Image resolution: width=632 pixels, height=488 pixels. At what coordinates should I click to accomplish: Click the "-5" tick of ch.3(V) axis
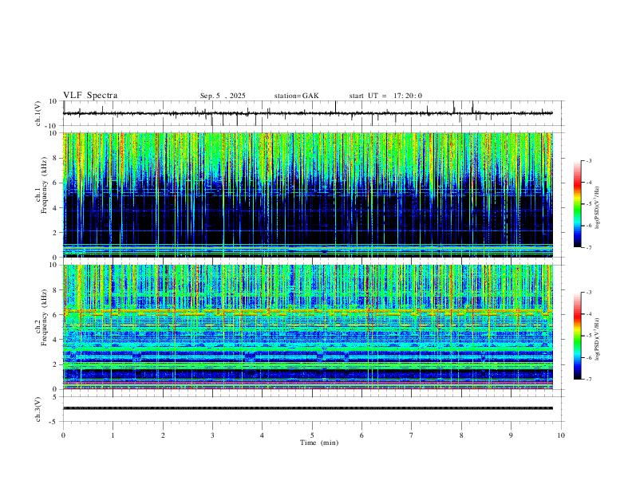coord(53,422)
